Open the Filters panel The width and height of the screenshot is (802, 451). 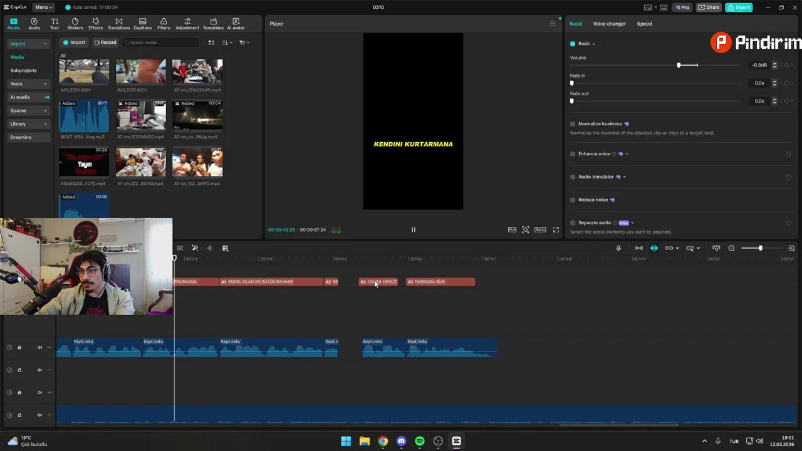[164, 24]
